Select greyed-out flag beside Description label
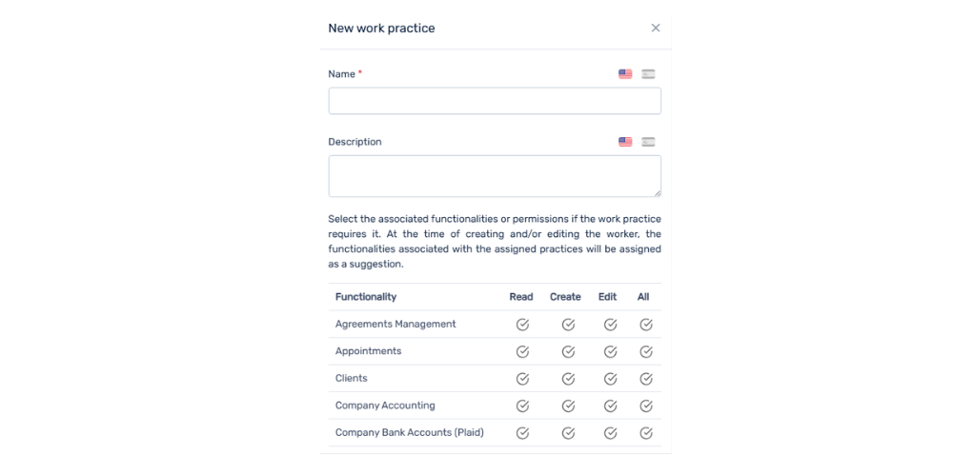 (648, 142)
